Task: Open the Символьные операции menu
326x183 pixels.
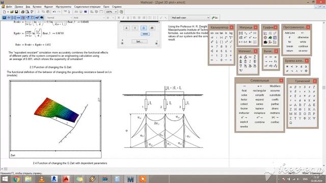Action: (87, 7)
